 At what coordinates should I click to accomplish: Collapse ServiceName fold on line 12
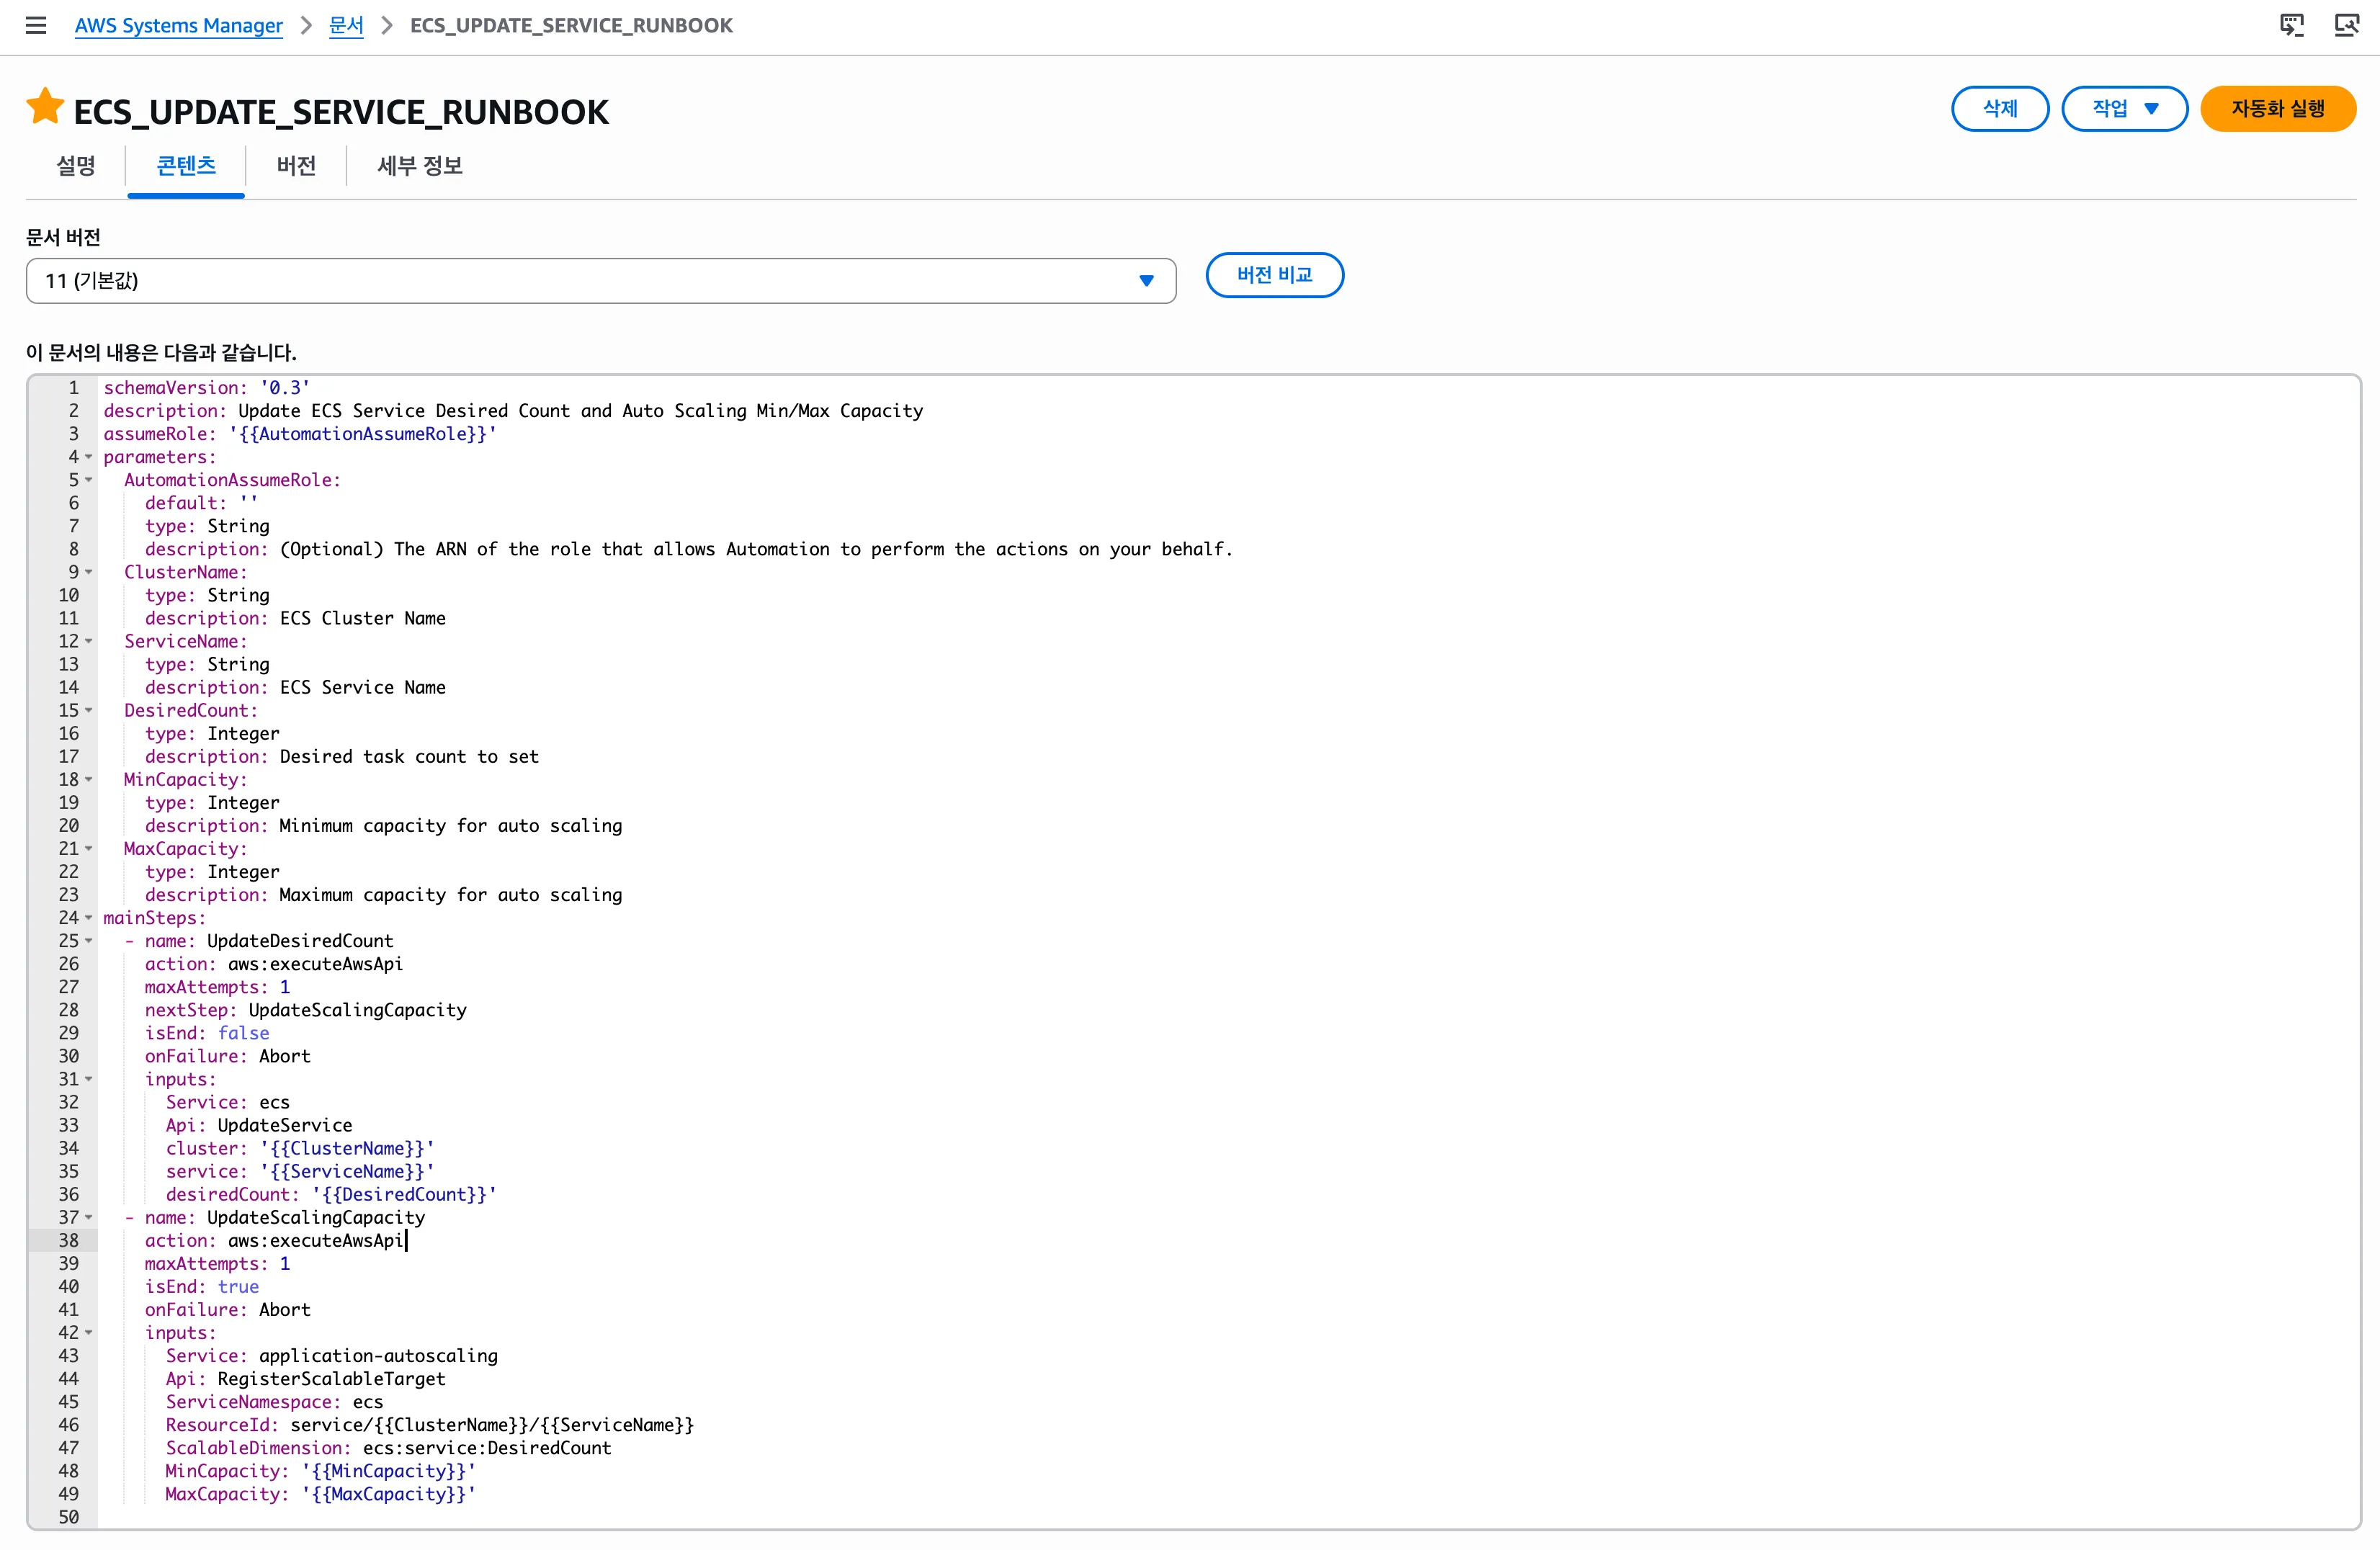coord(88,641)
